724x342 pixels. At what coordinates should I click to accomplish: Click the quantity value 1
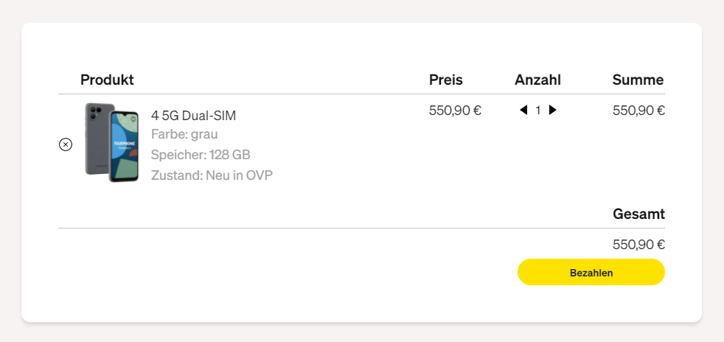click(x=538, y=111)
